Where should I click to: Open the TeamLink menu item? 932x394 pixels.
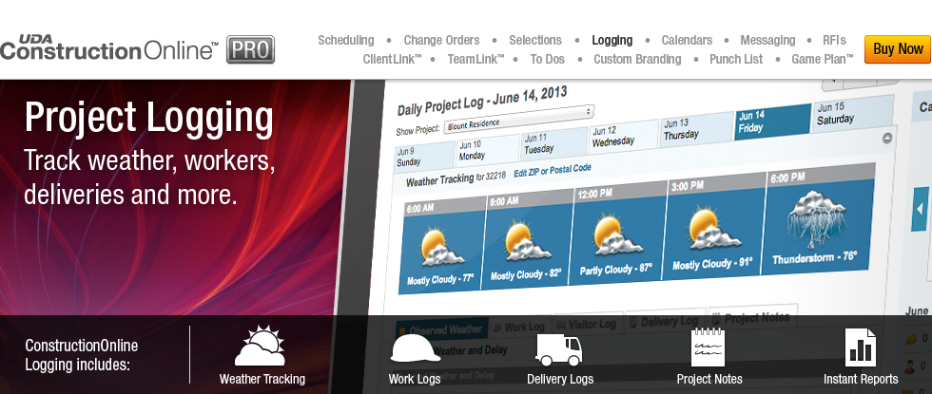click(x=476, y=59)
